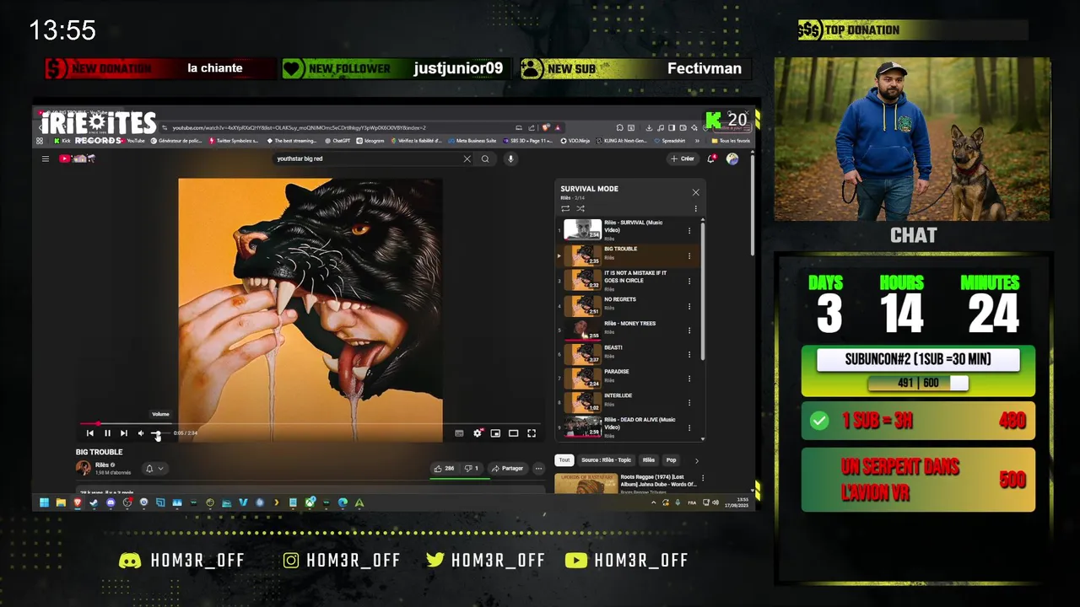The image size is (1080, 607).
Task: Select the Tout filter chip
Action: point(564,460)
